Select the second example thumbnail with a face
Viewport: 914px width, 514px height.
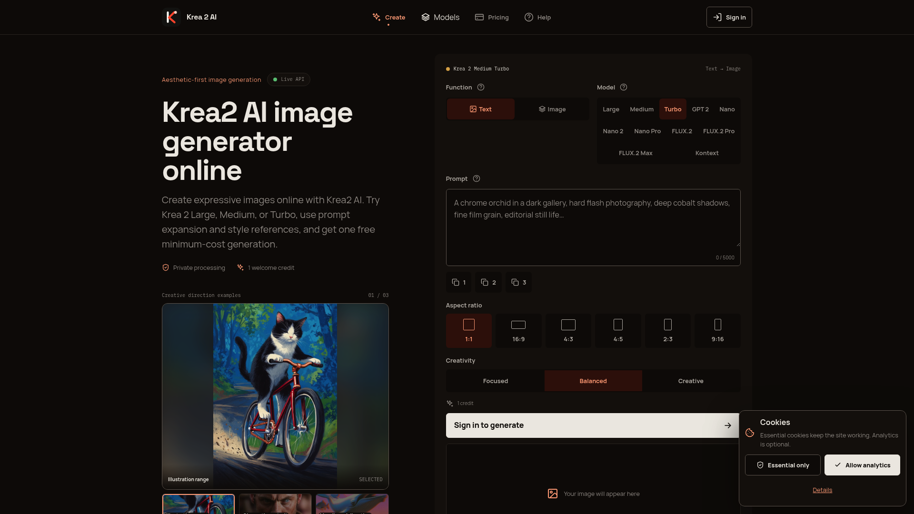click(x=275, y=504)
